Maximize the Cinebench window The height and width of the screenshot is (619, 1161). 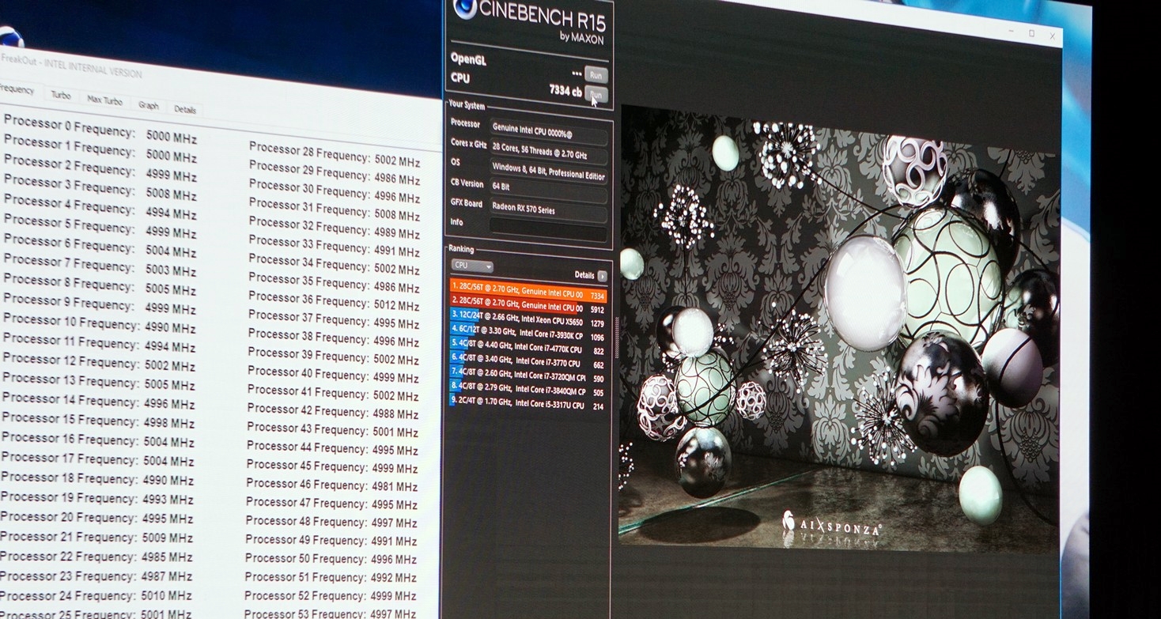pyautogui.click(x=1031, y=33)
